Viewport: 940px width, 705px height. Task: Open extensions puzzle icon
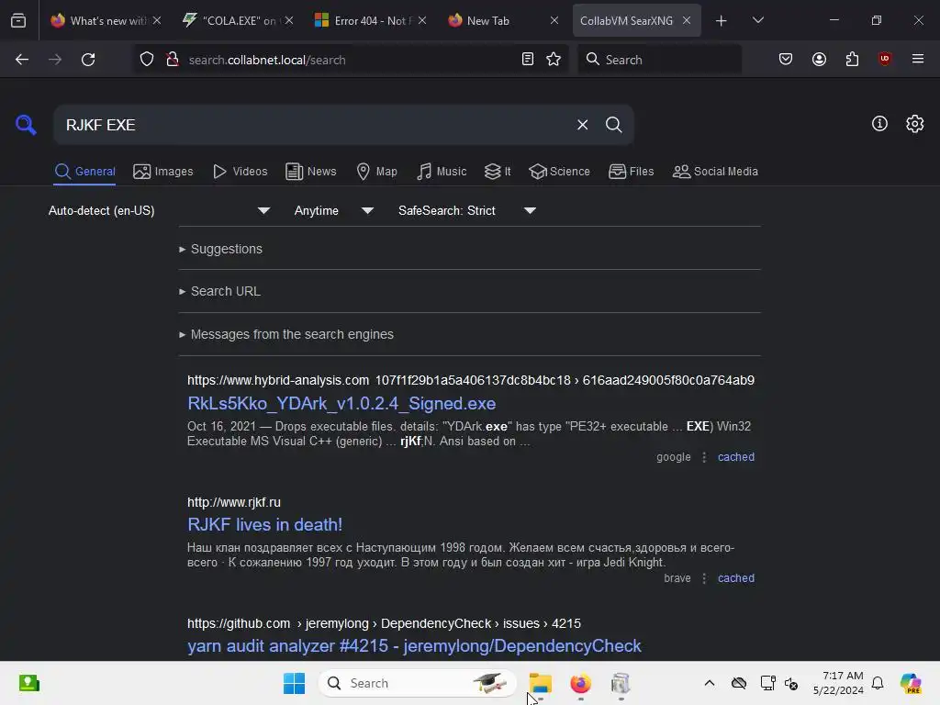pyautogui.click(x=852, y=60)
